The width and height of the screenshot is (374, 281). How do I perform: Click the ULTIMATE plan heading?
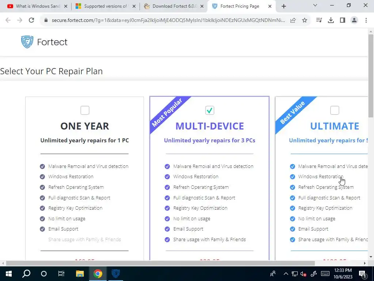[x=335, y=126]
